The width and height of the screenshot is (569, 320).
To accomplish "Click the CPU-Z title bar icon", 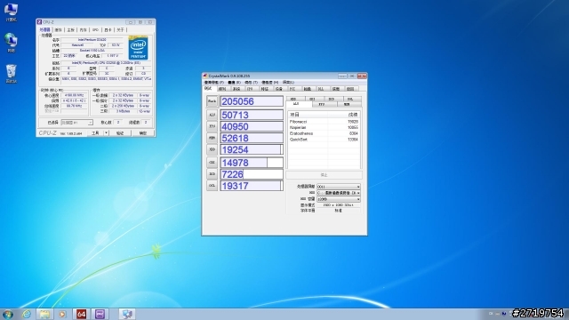I will (39, 22).
